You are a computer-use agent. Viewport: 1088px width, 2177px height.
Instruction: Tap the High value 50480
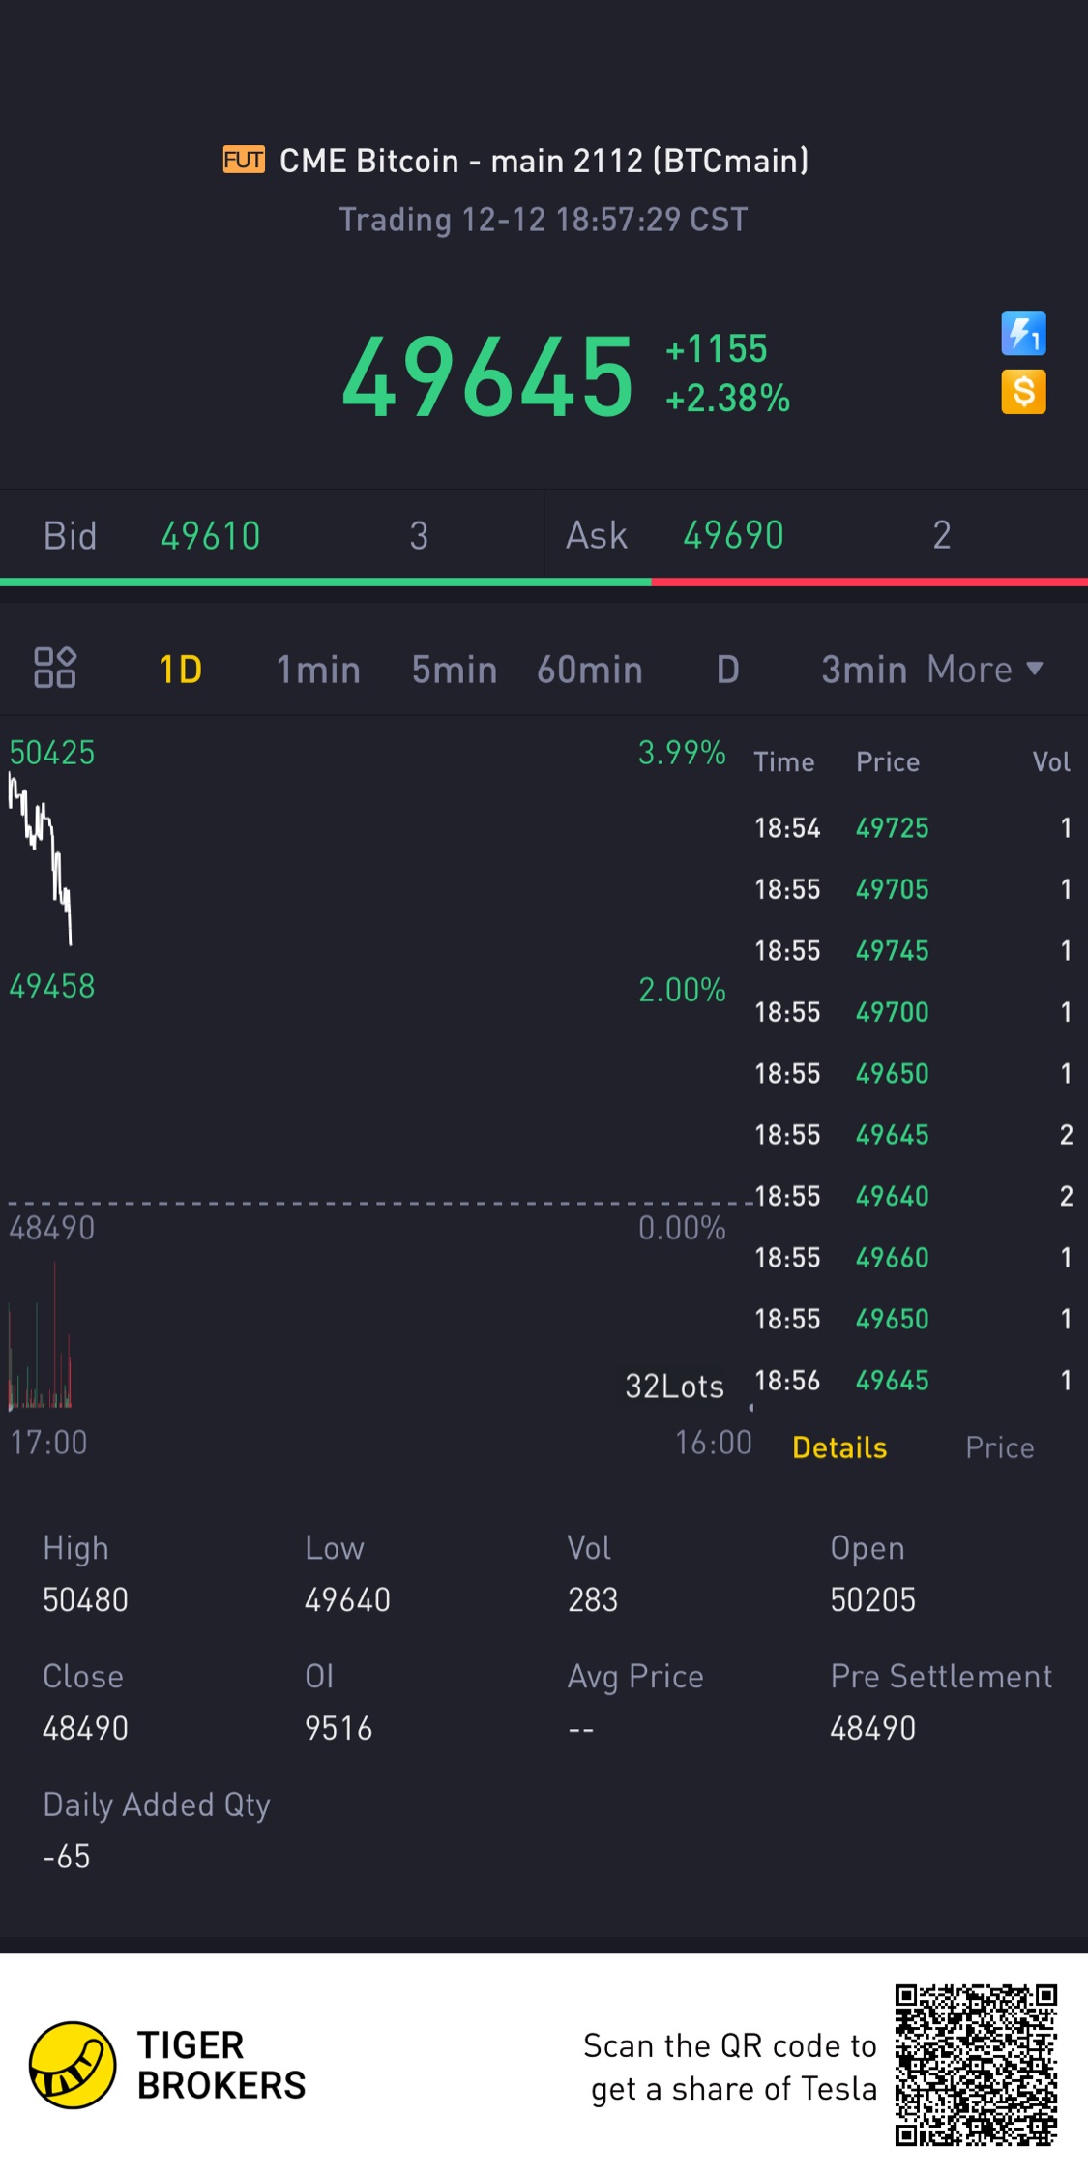click(85, 1599)
